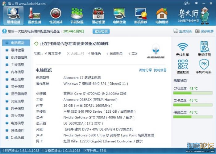
Task: Click the SSD 840 PRO Series disk text
Action: 99,112
